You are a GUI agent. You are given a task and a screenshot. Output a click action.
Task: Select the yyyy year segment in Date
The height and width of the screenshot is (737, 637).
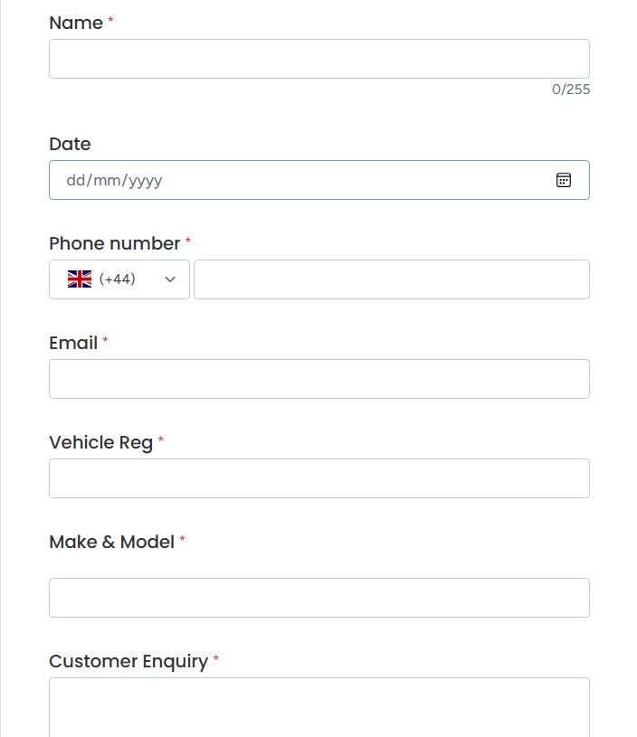146,181
